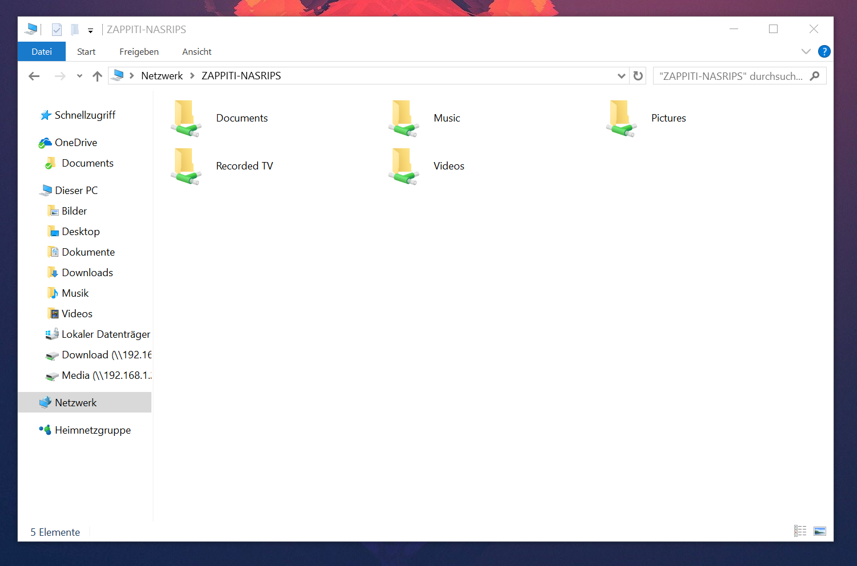Click Netzwerk in the address breadcrumb
The height and width of the screenshot is (566, 857).
pyautogui.click(x=162, y=76)
